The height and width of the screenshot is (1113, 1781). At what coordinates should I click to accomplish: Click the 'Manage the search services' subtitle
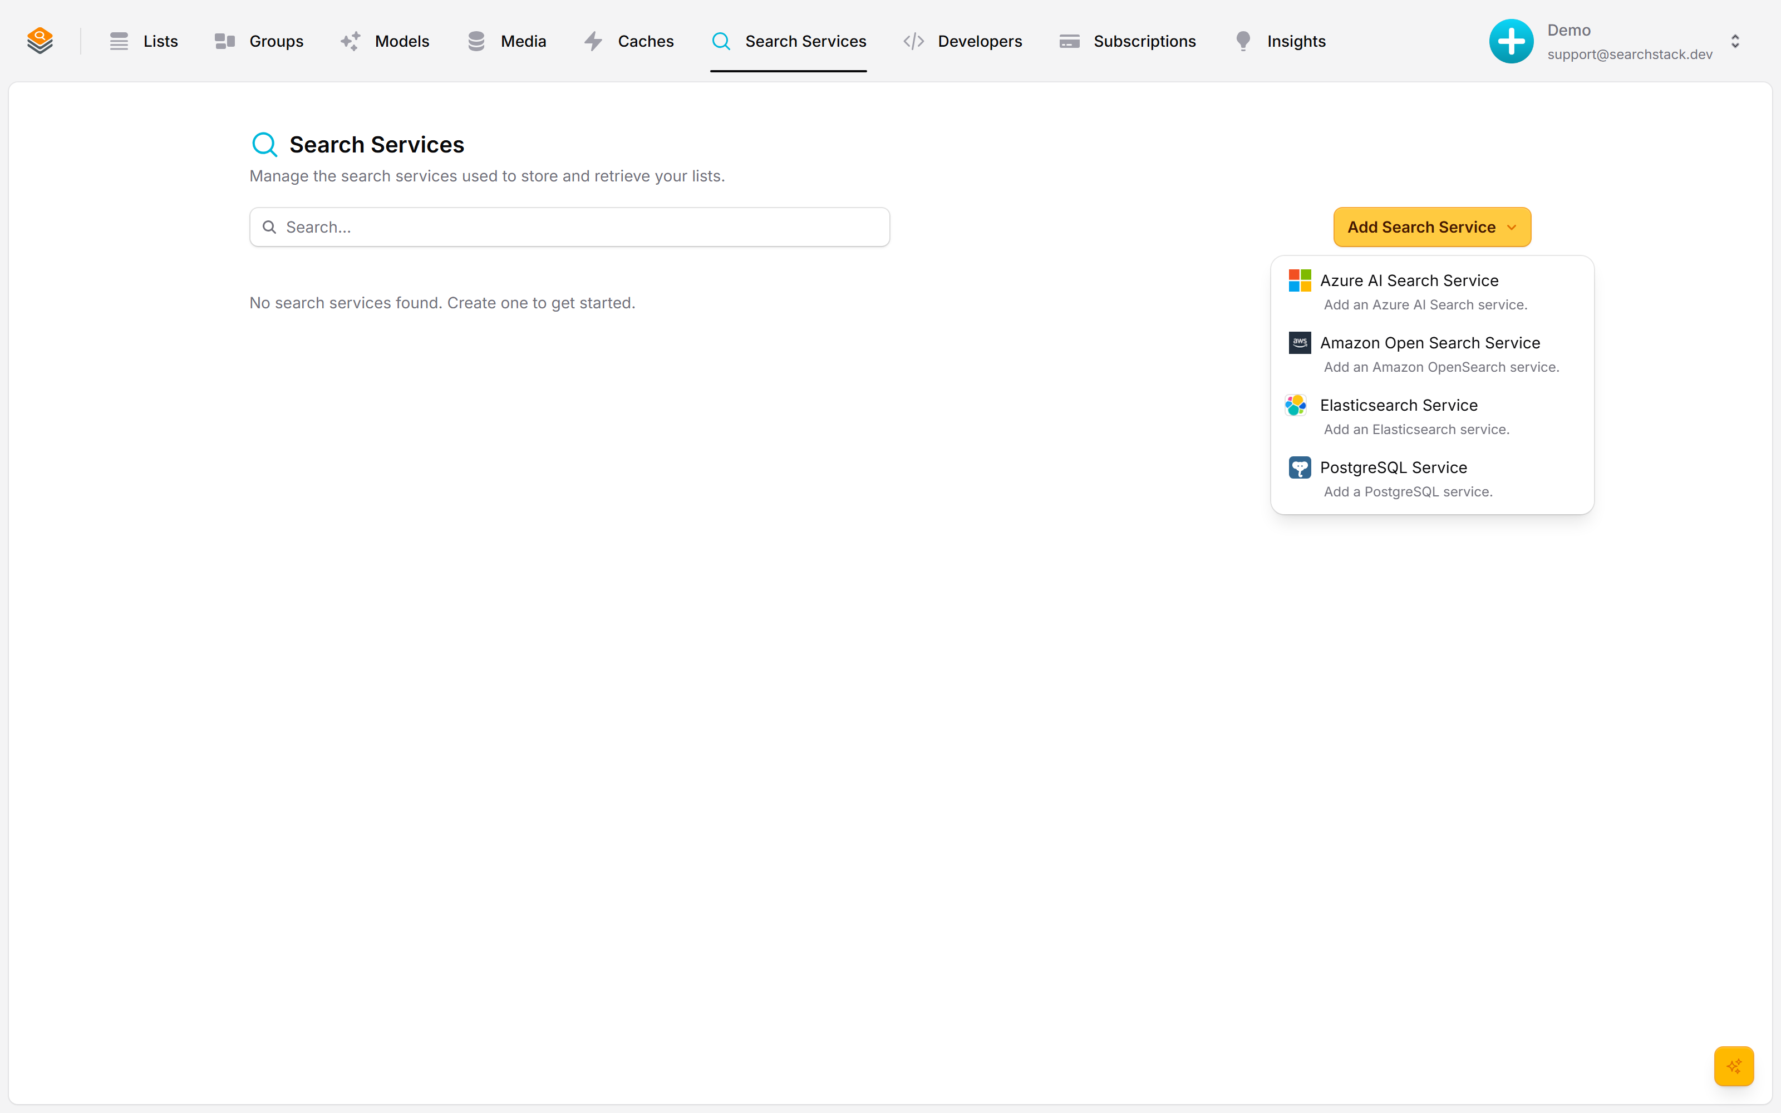[x=486, y=176]
